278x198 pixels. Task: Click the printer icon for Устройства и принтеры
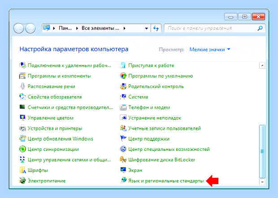[x=22, y=128]
